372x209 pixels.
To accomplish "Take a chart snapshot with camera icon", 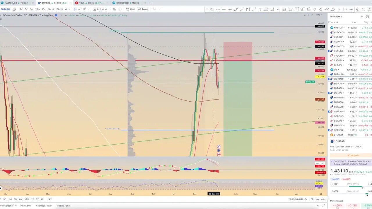I will (370, 9).
